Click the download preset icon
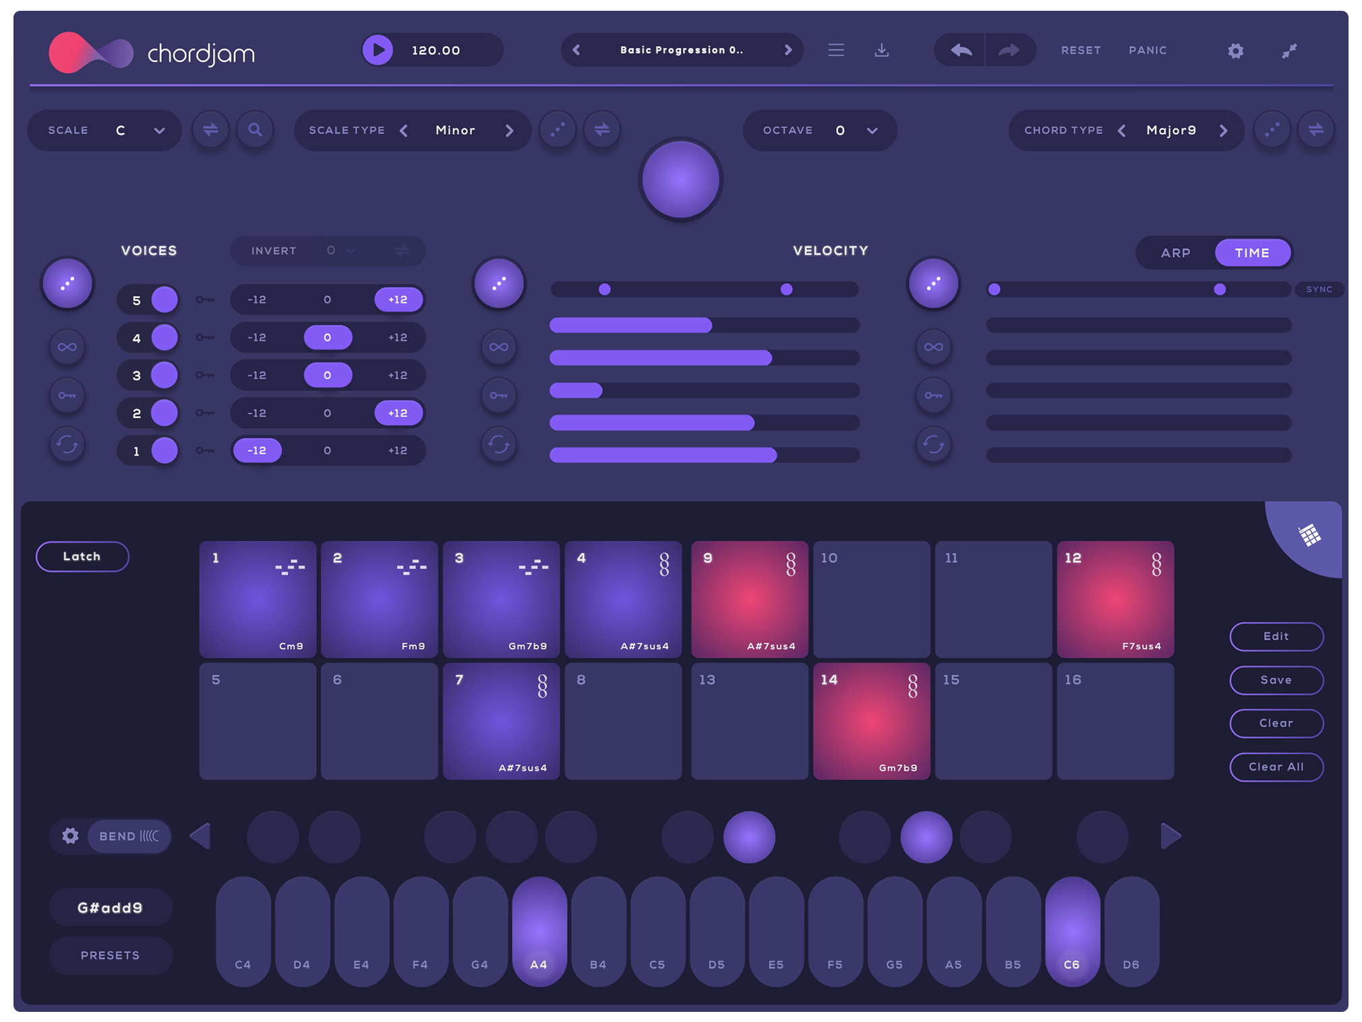 pos(881,51)
